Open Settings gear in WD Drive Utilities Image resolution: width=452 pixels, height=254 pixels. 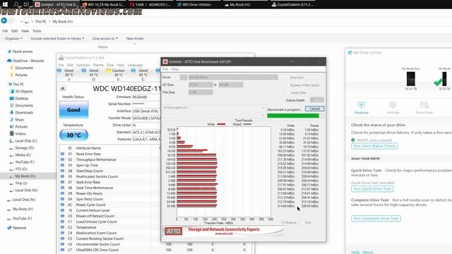(x=393, y=108)
